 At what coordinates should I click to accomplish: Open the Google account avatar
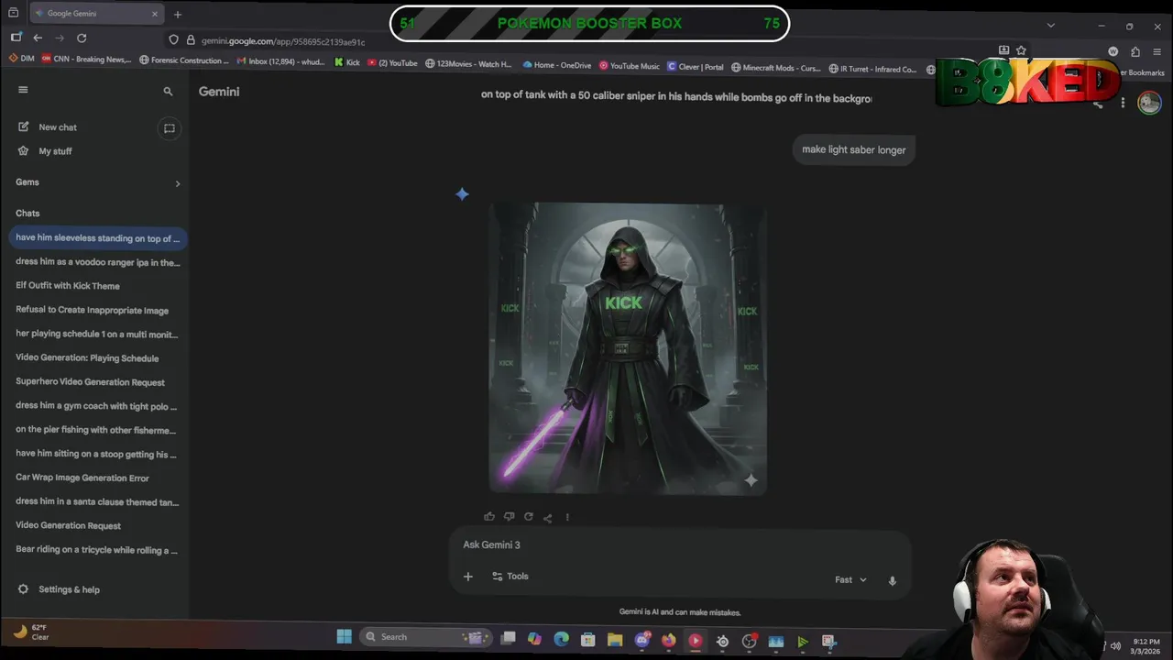tap(1149, 103)
